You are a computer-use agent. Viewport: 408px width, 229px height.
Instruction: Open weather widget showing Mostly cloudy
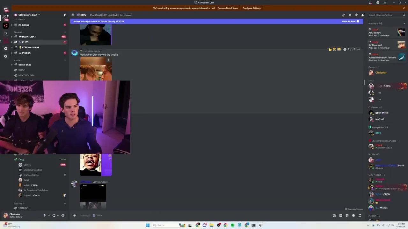tap(11, 225)
